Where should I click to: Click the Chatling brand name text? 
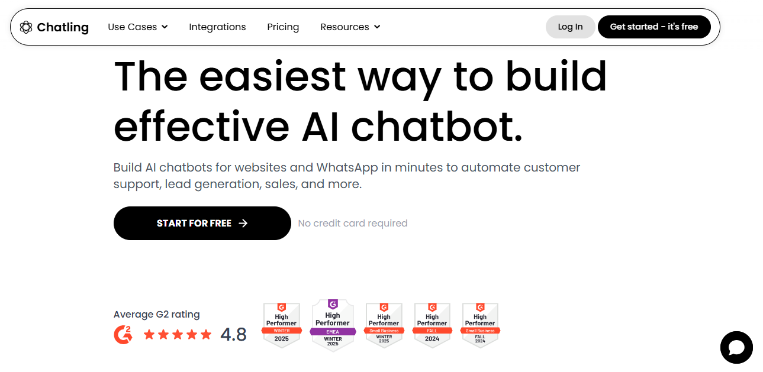pyautogui.click(x=63, y=27)
